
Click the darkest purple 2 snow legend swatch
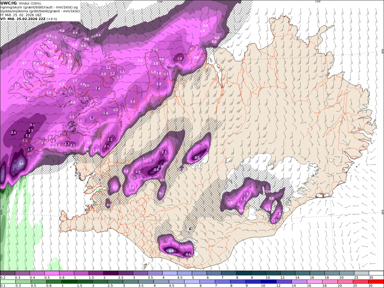[110, 273]
